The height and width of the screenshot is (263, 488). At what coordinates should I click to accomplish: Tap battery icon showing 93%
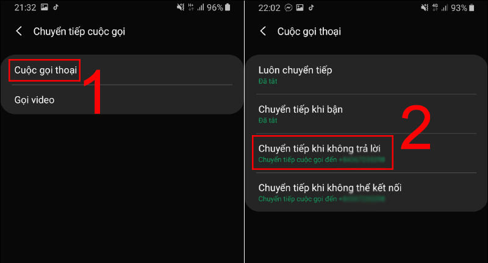(x=472, y=7)
